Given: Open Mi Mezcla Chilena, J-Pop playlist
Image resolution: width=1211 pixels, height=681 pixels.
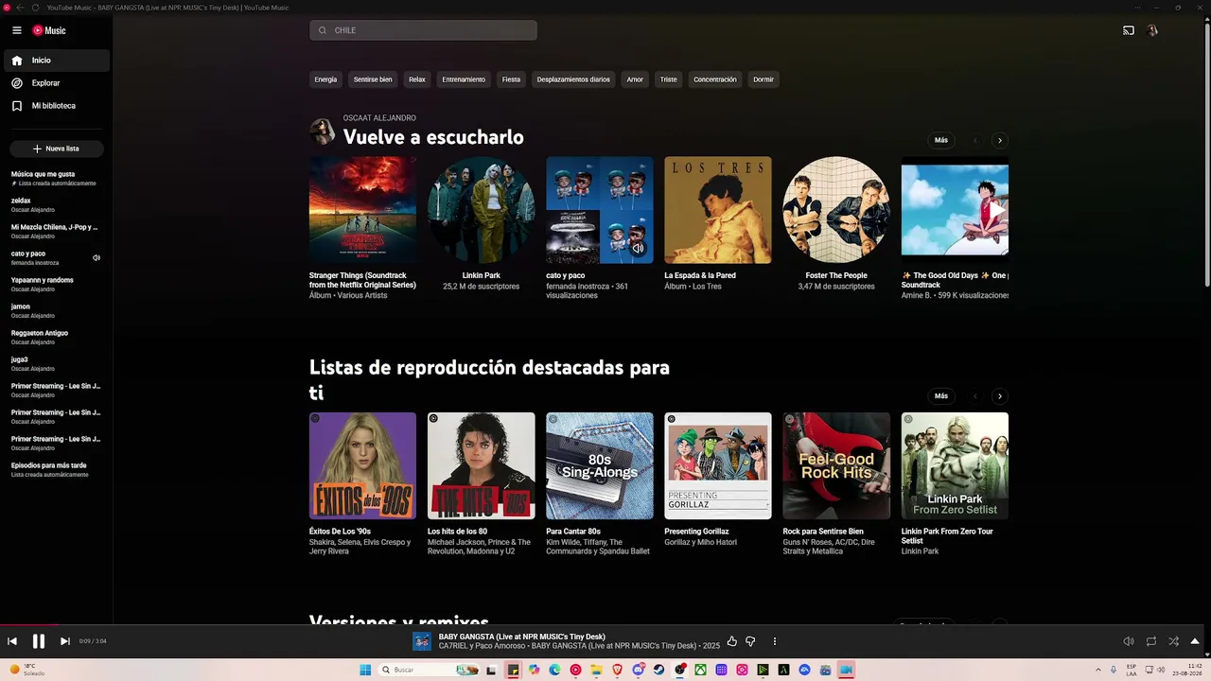Looking at the screenshot, I should click(x=57, y=231).
